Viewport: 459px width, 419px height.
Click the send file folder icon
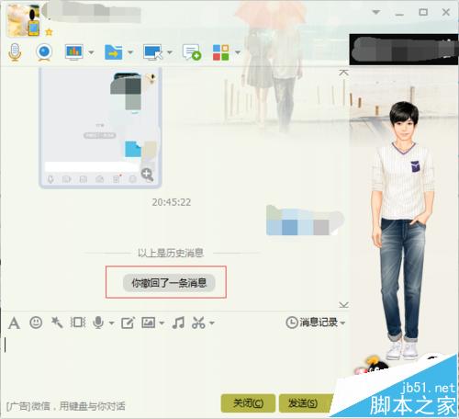[x=113, y=52]
